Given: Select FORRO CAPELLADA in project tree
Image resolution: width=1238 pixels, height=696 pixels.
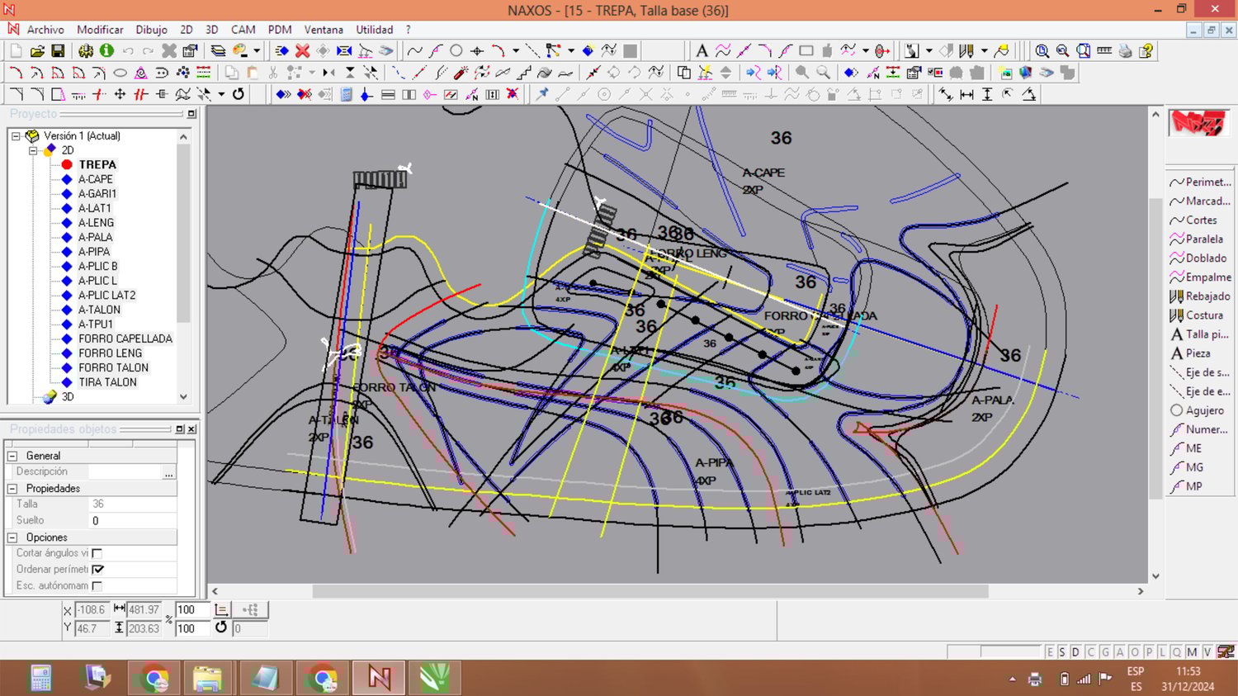Looking at the screenshot, I should [x=125, y=339].
